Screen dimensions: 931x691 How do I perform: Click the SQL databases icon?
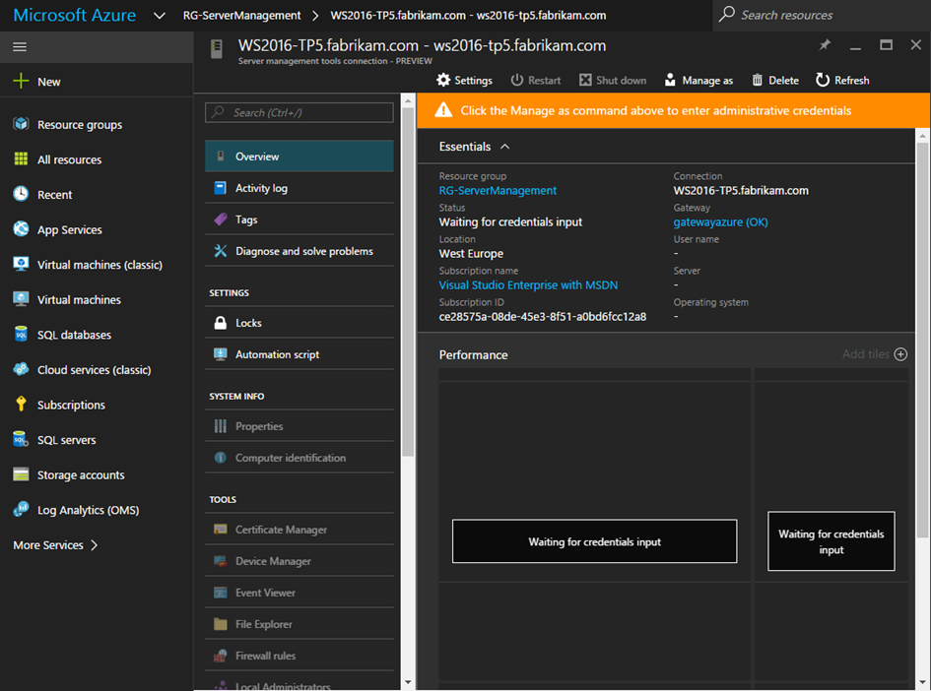click(x=21, y=334)
